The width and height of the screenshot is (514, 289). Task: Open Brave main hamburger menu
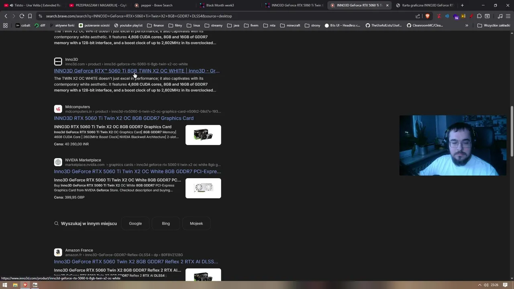click(x=508, y=16)
